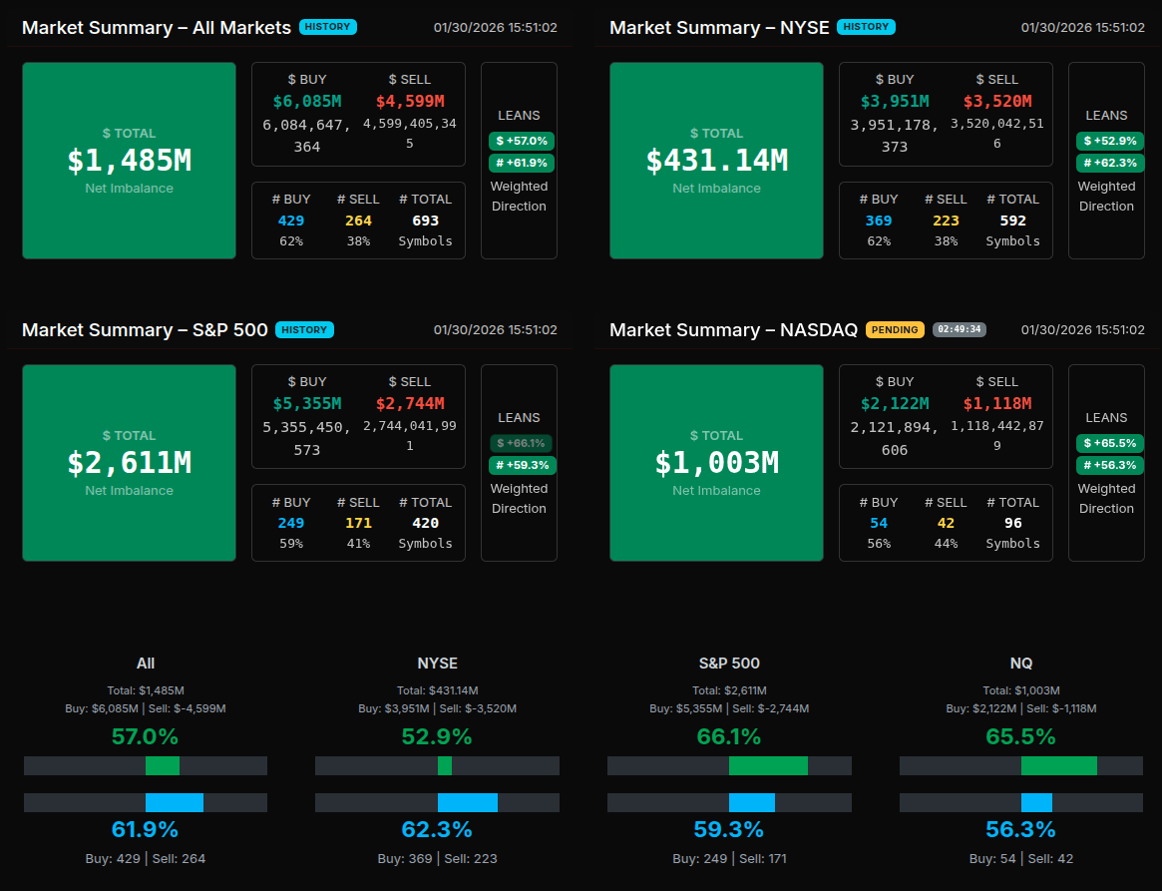Click the 420 total symbols count
The width and height of the screenshot is (1162, 891).
[425, 523]
